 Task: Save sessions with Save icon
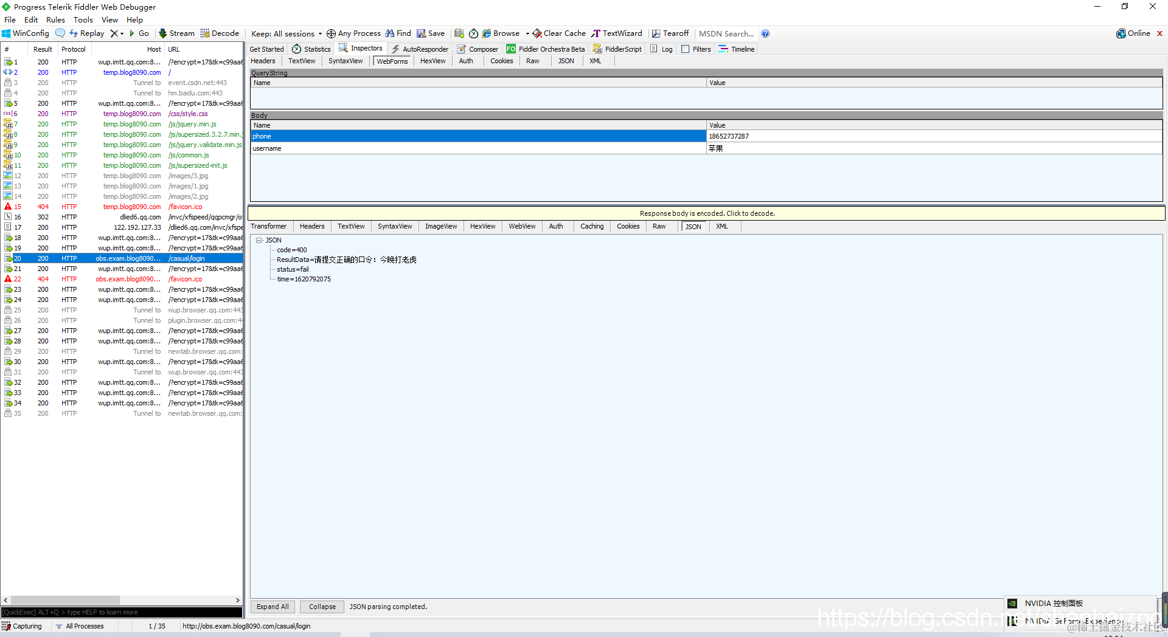[431, 33]
